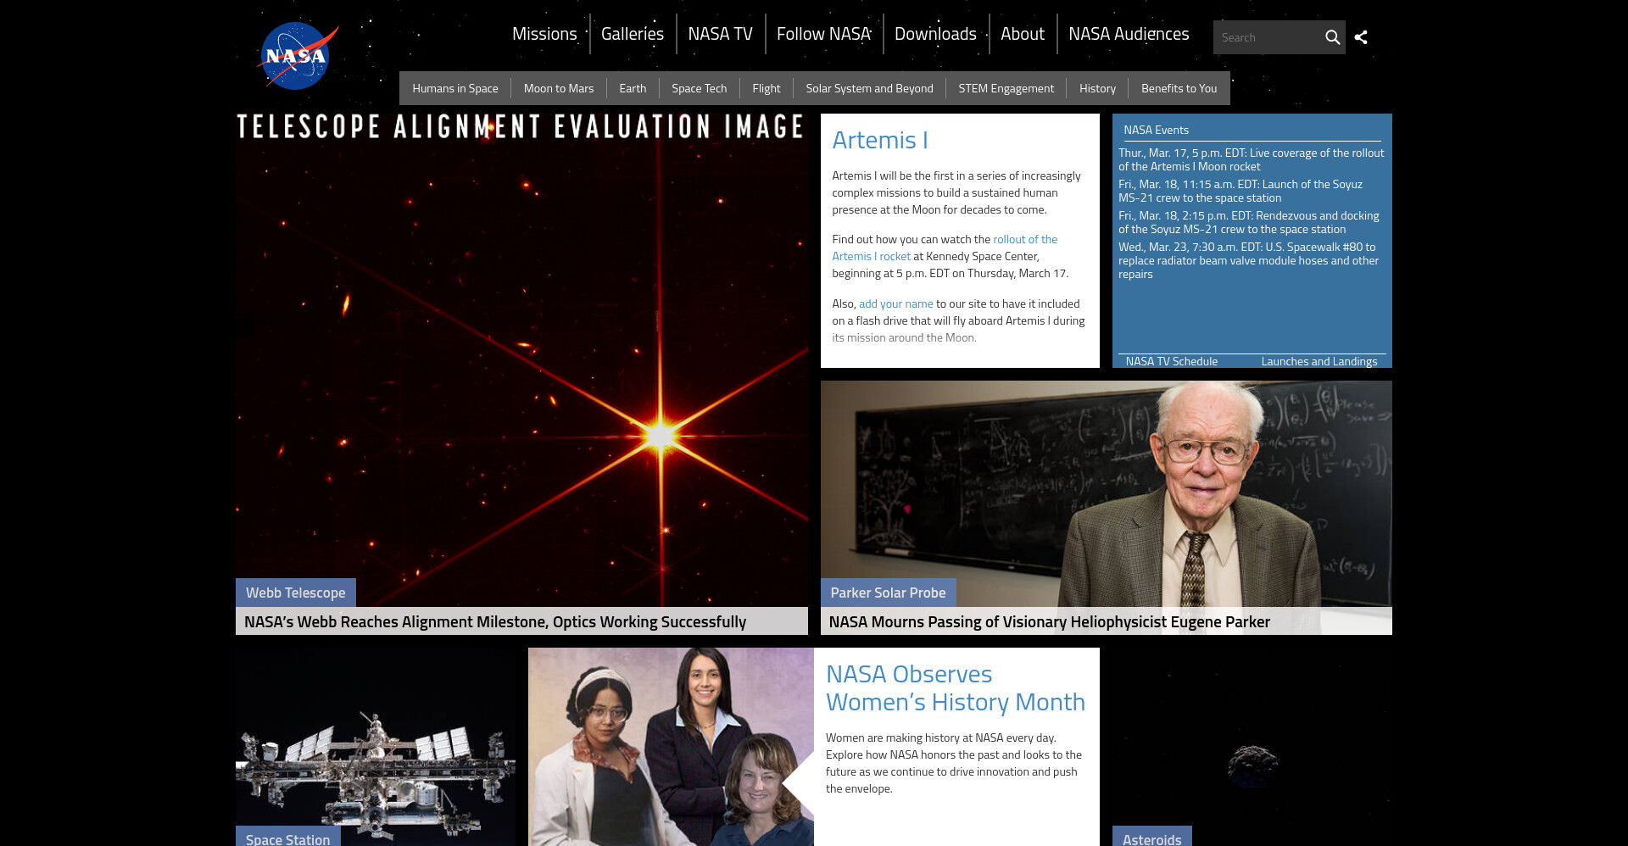Select Humans in Space topic
The image size is (1628, 846).
[455, 88]
